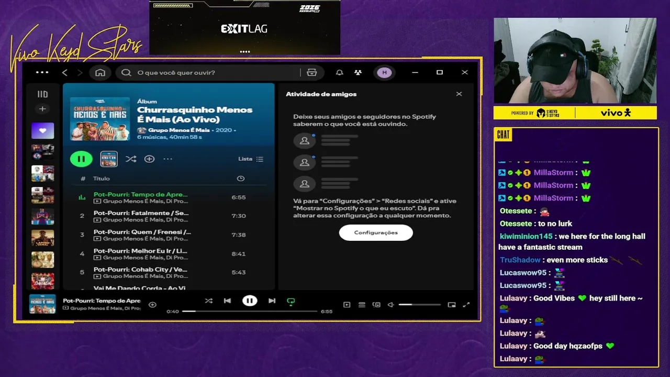Adjust the volume slider

419,305
